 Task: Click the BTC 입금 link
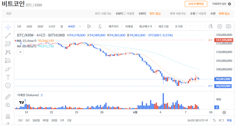coord(155,13)
